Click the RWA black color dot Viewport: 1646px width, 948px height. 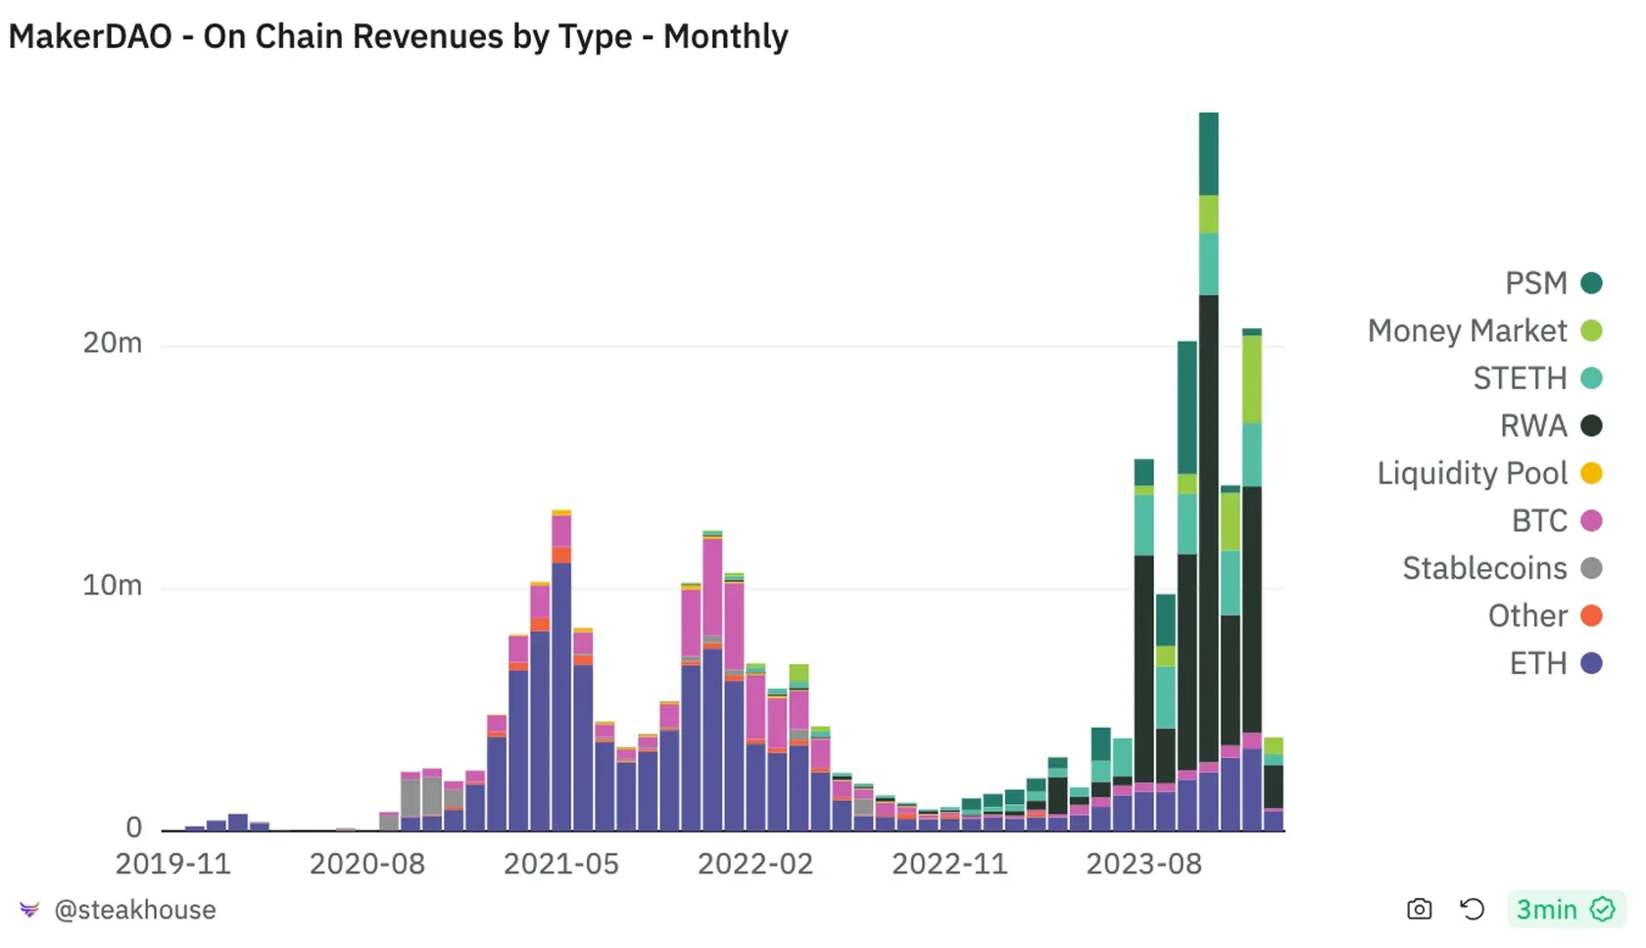point(1591,426)
